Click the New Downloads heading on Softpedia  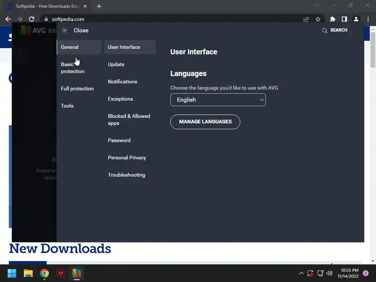click(60, 249)
